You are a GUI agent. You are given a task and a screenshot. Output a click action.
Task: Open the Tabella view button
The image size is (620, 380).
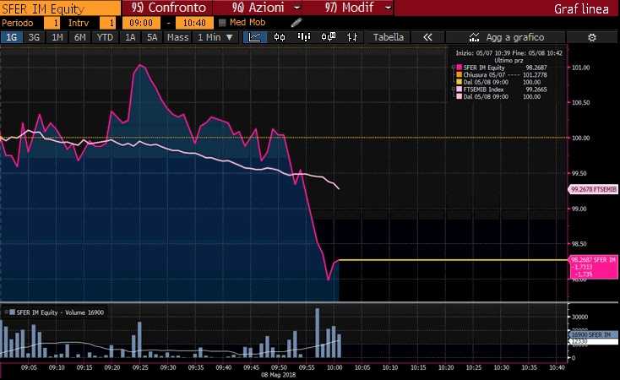389,37
